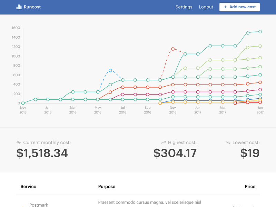Image resolution: width=276 pixels, height=207 pixels.
Task: Click the plus icon in the Add new cost button
Action: coord(225,7)
